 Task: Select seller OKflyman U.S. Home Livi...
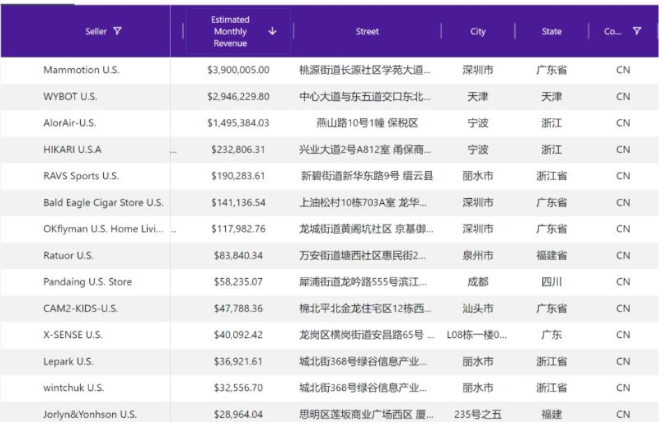(103, 229)
